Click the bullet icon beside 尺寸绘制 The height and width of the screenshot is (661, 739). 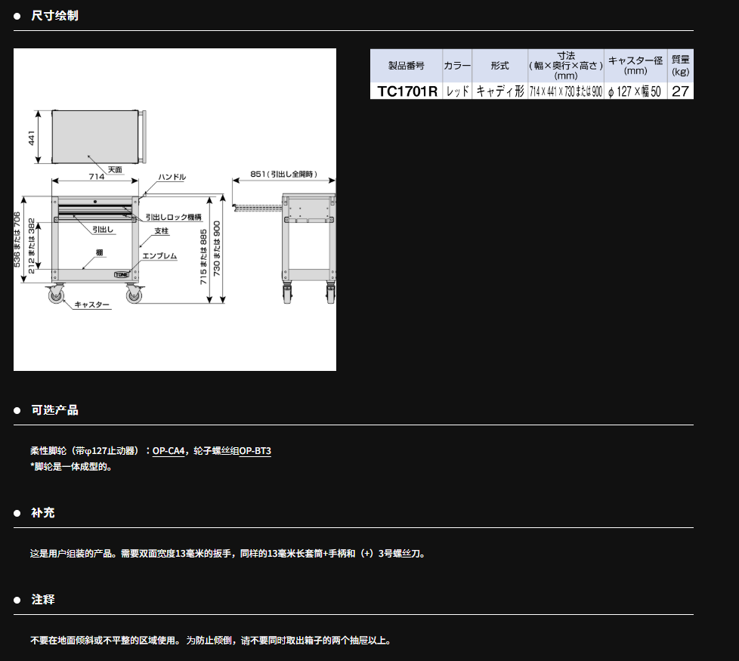[17, 16]
